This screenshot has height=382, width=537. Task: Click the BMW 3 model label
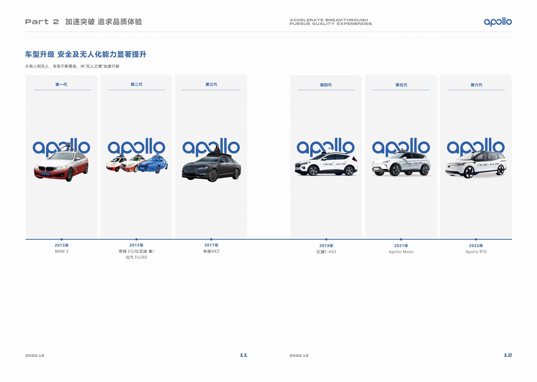point(62,251)
